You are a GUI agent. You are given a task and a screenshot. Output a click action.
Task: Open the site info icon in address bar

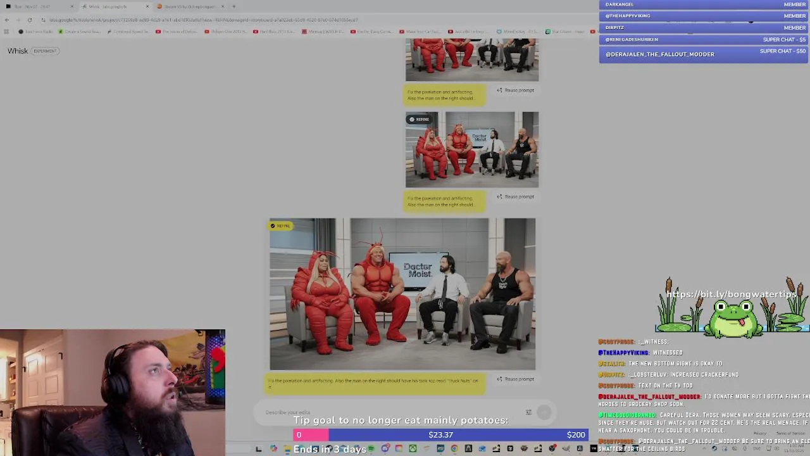coord(43,20)
